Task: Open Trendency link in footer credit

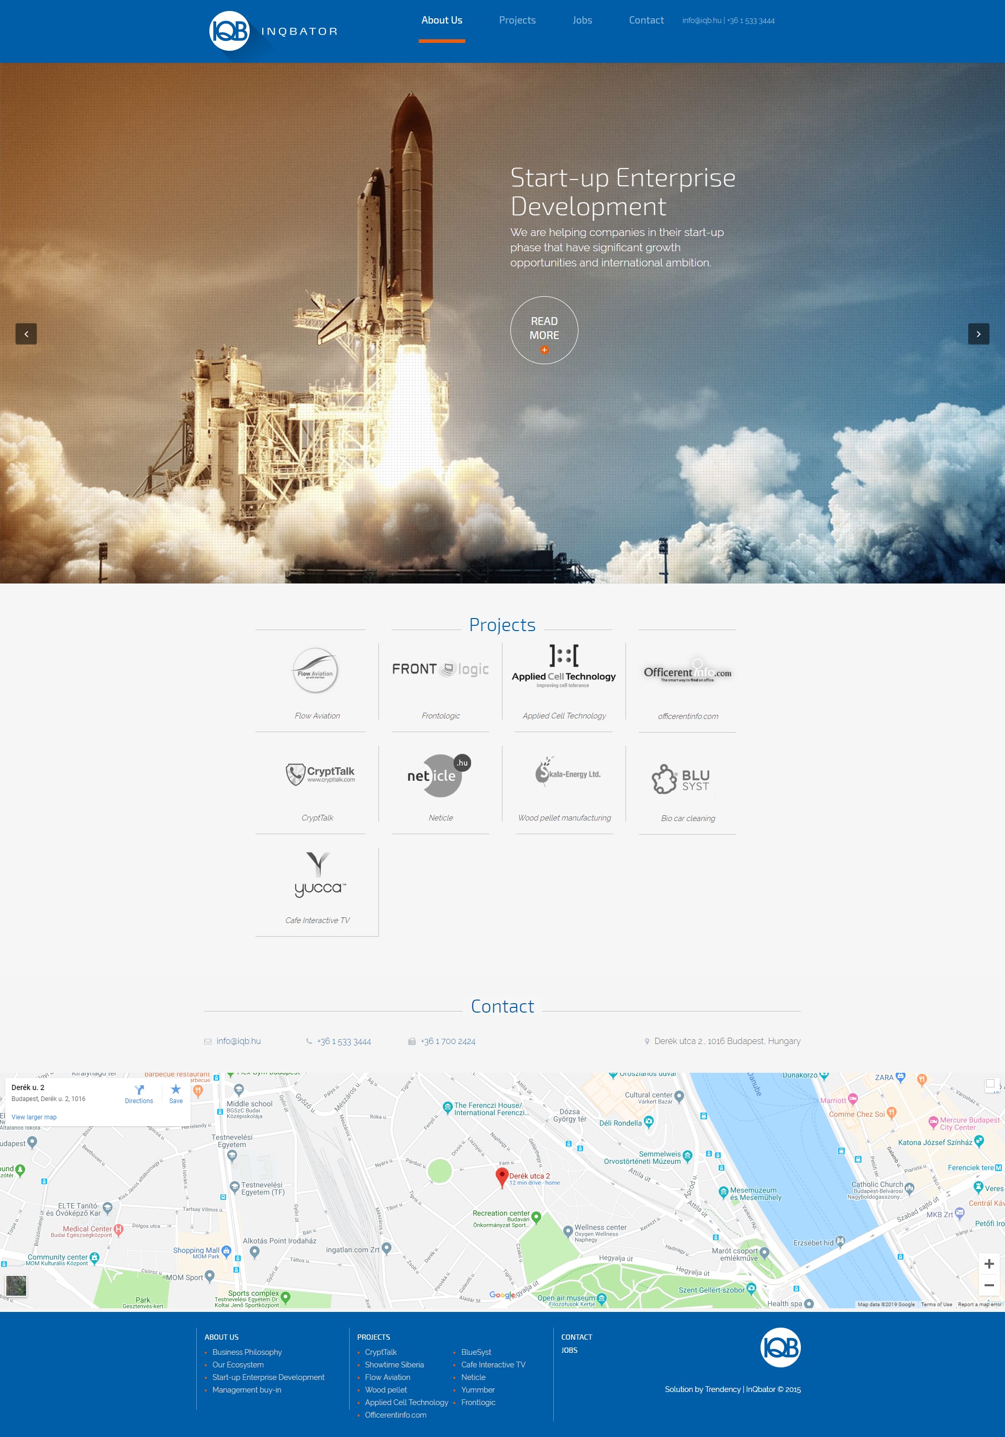Action: pos(723,1389)
